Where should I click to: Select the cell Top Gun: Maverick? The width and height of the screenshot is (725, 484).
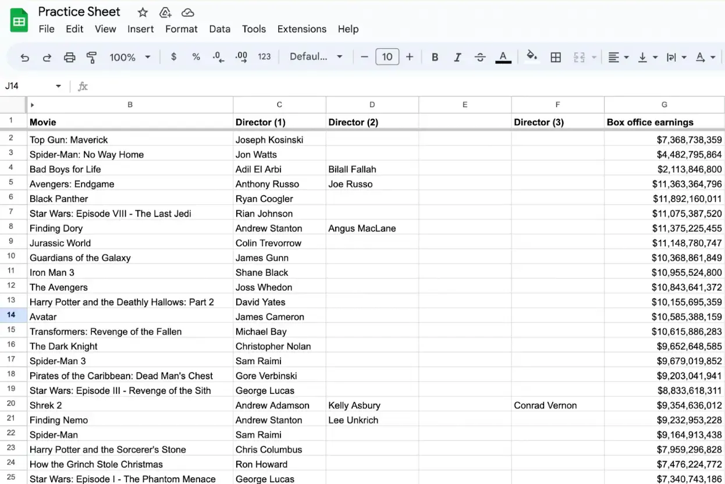(130, 140)
